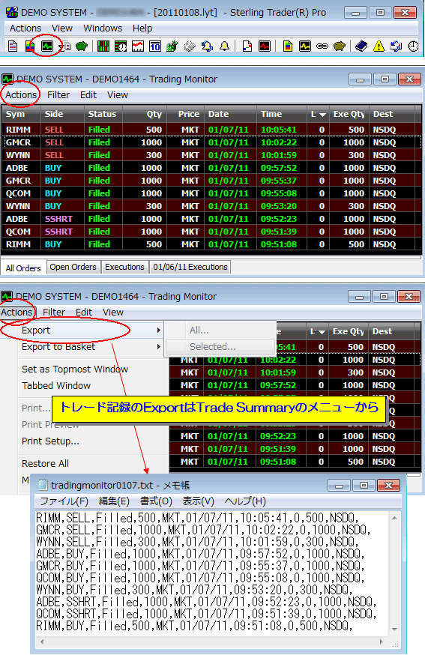This screenshot has height=655, width=425.
Task: Click the document with colored square icon
Action: (x=247, y=46)
